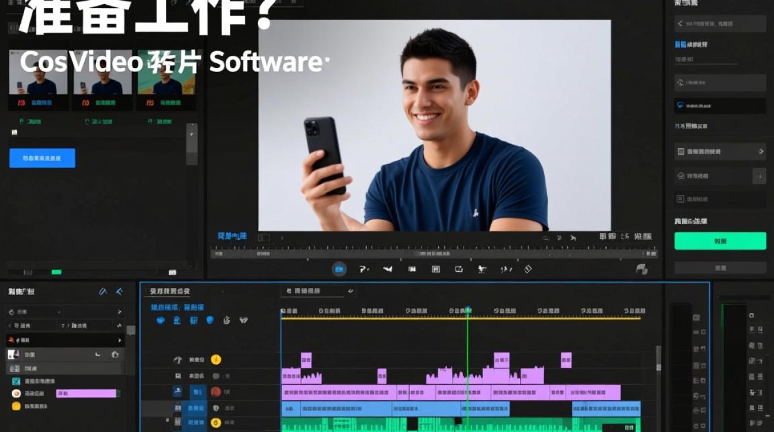Click the blue button in the media panel
The width and height of the screenshot is (774, 432).
coord(42,158)
